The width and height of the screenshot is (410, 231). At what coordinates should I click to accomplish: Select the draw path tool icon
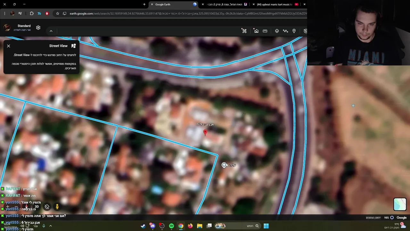(x=285, y=31)
